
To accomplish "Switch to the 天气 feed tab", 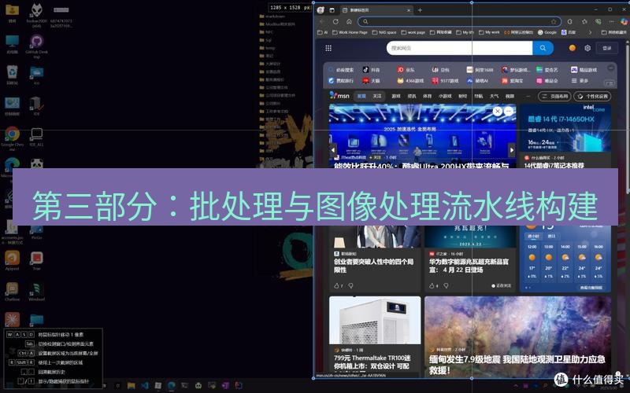I will point(495,96).
